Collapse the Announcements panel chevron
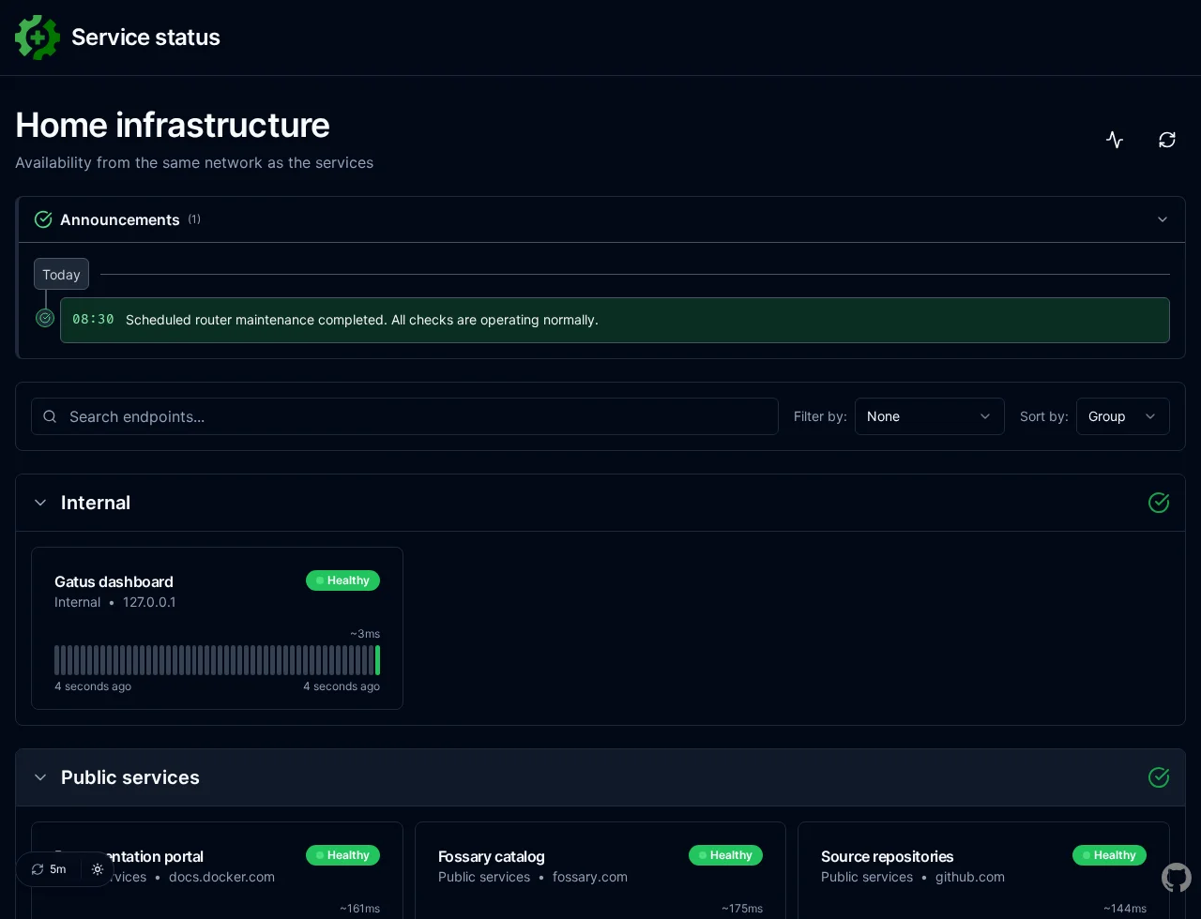 pyautogui.click(x=1163, y=219)
